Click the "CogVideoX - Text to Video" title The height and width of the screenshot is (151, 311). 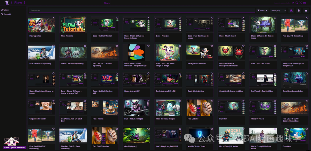tap(262, 91)
